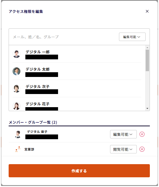Screen dimensions: 159x187
Task: Close the access permission dialog
Action: (x=147, y=11)
